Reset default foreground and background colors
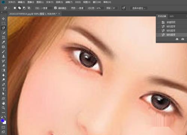The width and height of the screenshot is (187, 135). (1, 117)
